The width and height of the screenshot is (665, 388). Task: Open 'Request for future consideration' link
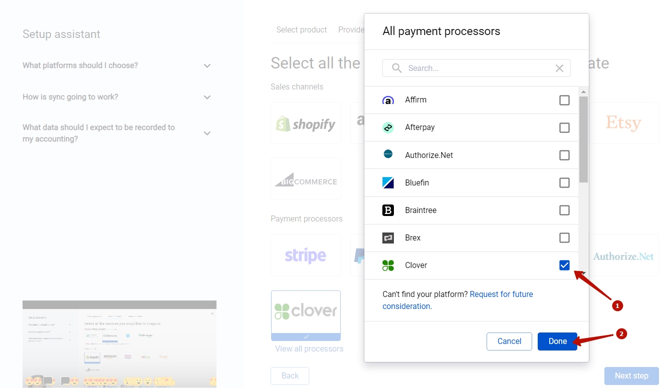tap(458, 300)
